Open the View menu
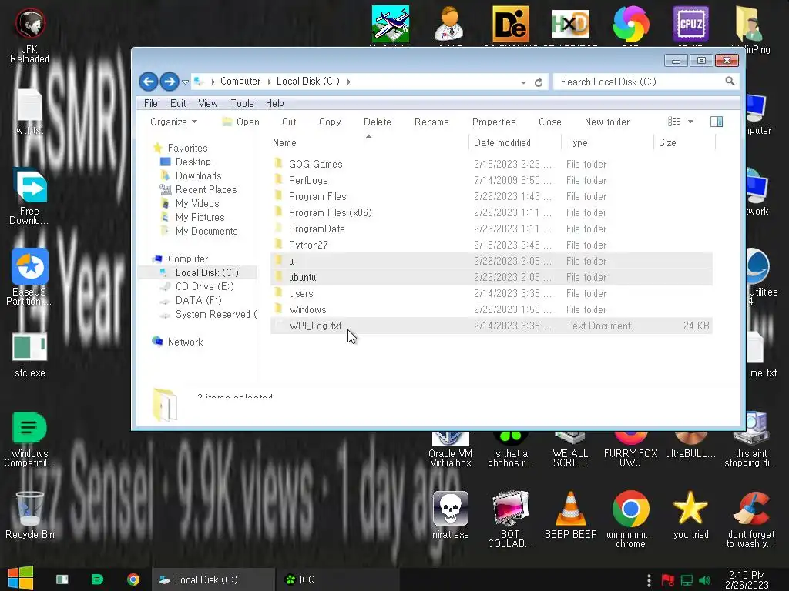This screenshot has width=789, height=591. [x=208, y=104]
